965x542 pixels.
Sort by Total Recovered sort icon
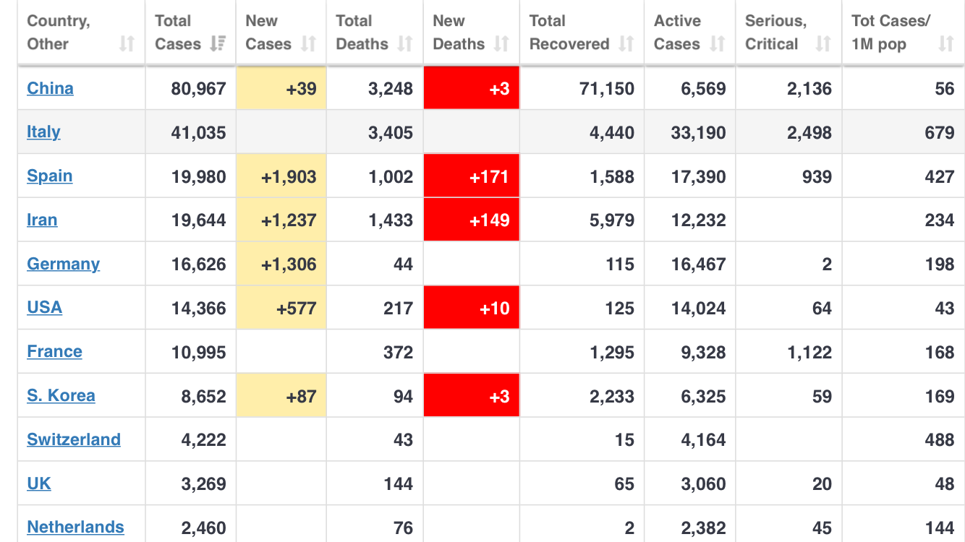pyautogui.click(x=626, y=44)
